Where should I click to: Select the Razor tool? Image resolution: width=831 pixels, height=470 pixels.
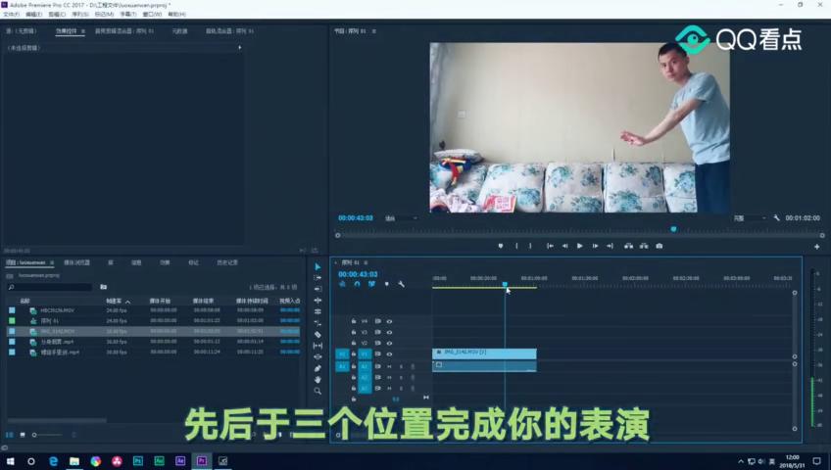318,335
